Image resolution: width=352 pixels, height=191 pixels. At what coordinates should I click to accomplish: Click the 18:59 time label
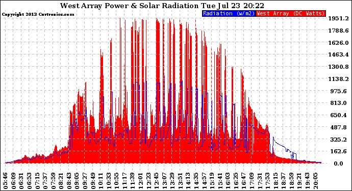(x=291, y=181)
